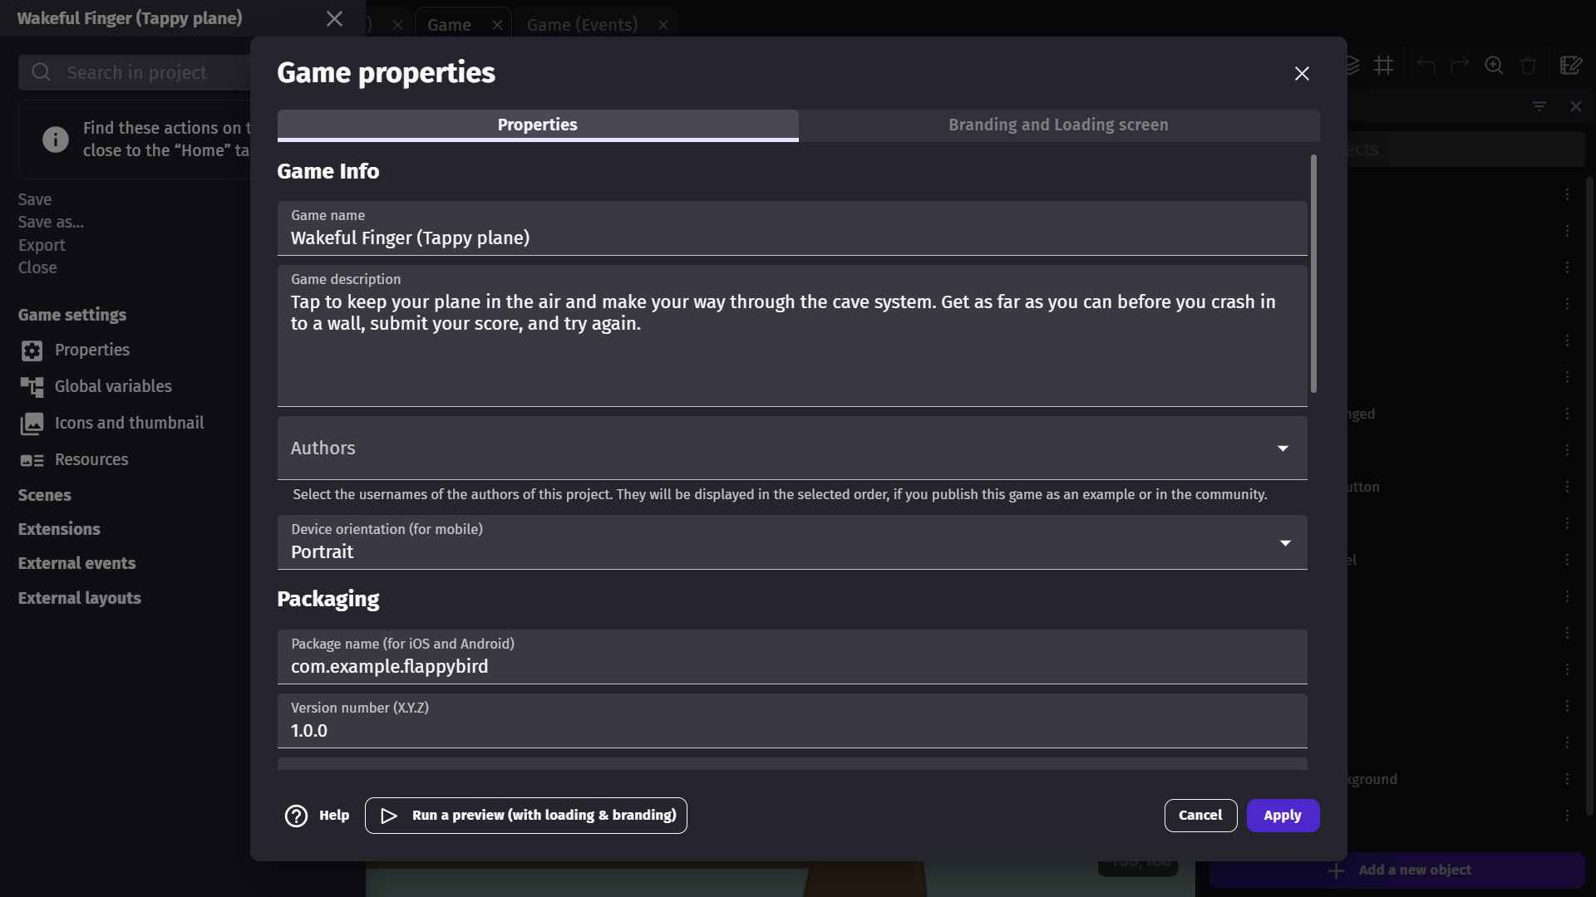The width and height of the screenshot is (1596, 897).
Task: Open Resources panel
Action: pos(91,459)
